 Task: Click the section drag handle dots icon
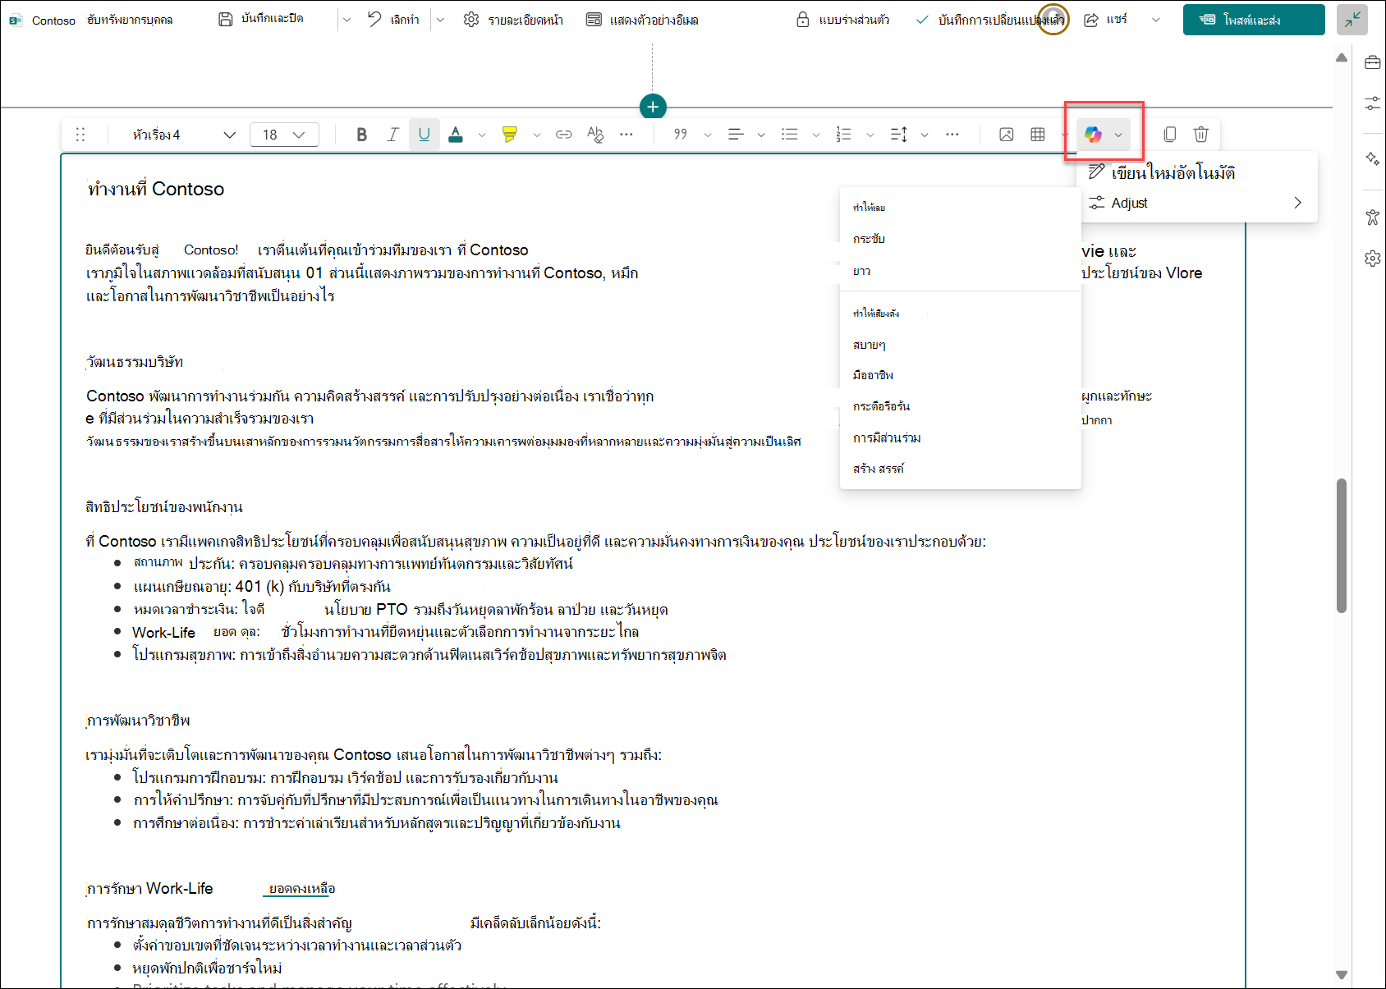pyautogui.click(x=80, y=135)
